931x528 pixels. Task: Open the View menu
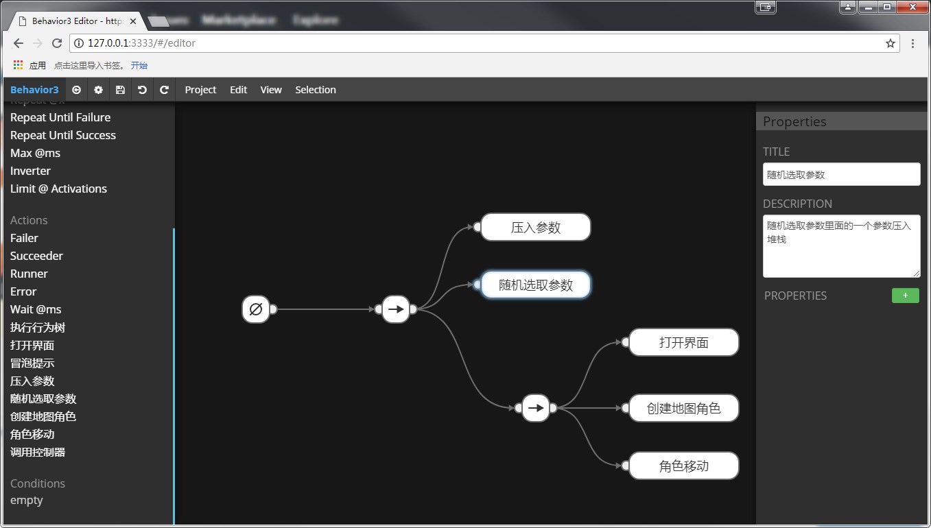pyautogui.click(x=271, y=90)
